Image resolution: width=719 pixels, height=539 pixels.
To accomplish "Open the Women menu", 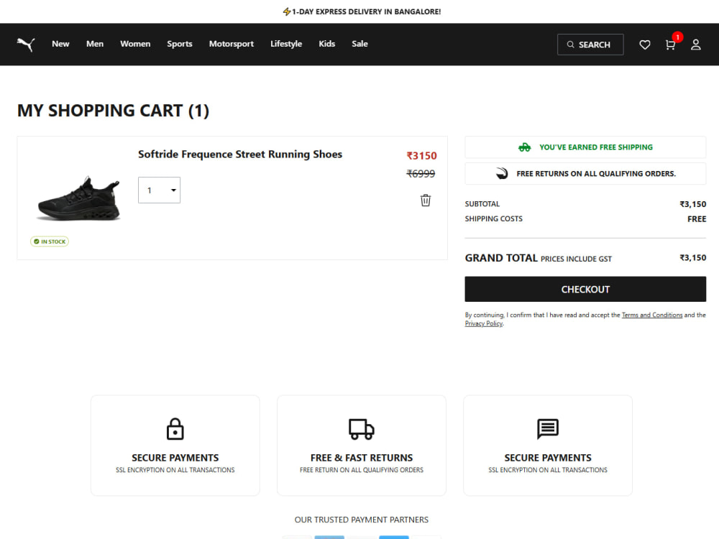I will click(135, 44).
